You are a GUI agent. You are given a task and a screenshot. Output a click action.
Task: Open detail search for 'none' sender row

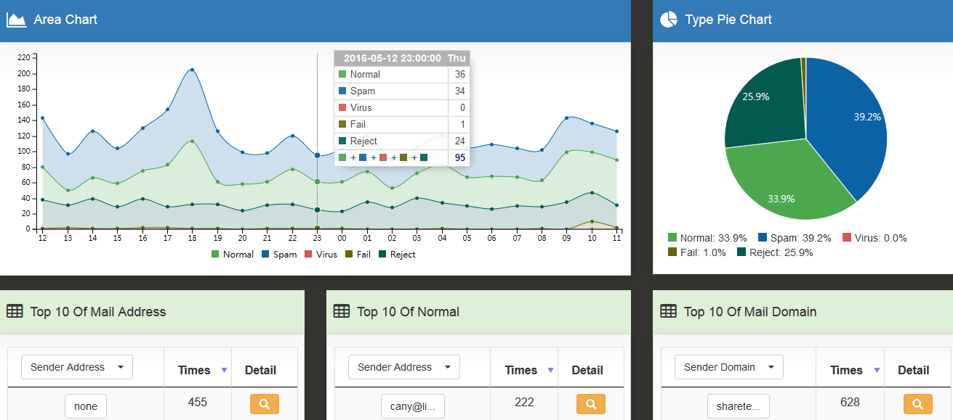coord(265,404)
